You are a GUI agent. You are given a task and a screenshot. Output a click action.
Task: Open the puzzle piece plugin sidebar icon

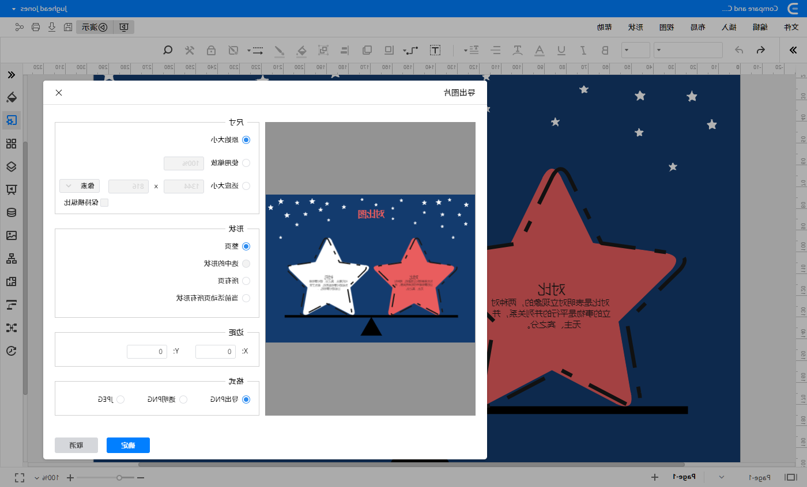12,281
